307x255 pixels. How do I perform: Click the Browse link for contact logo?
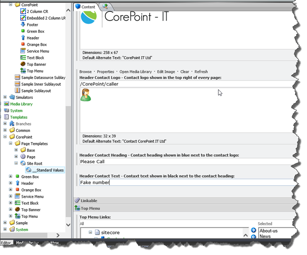86,72
